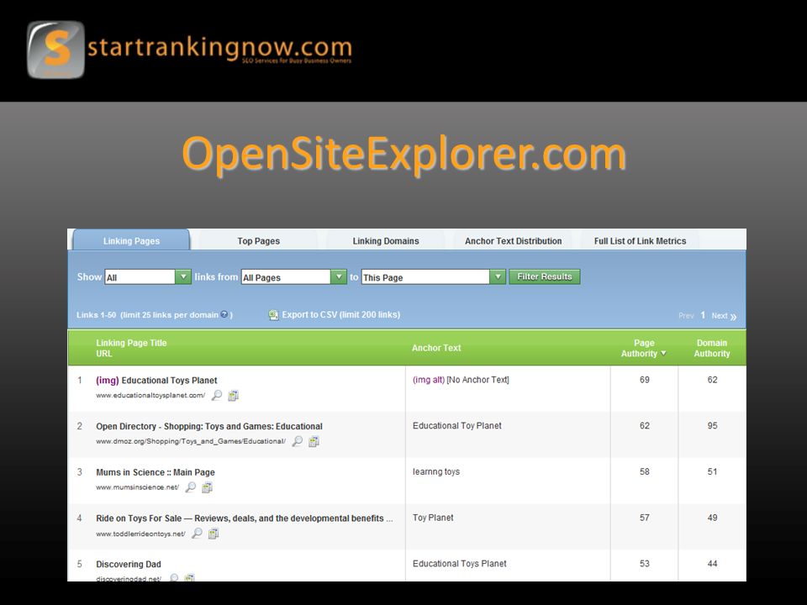Click the Filter Results button
The width and height of the screenshot is (807, 605).
(545, 276)
